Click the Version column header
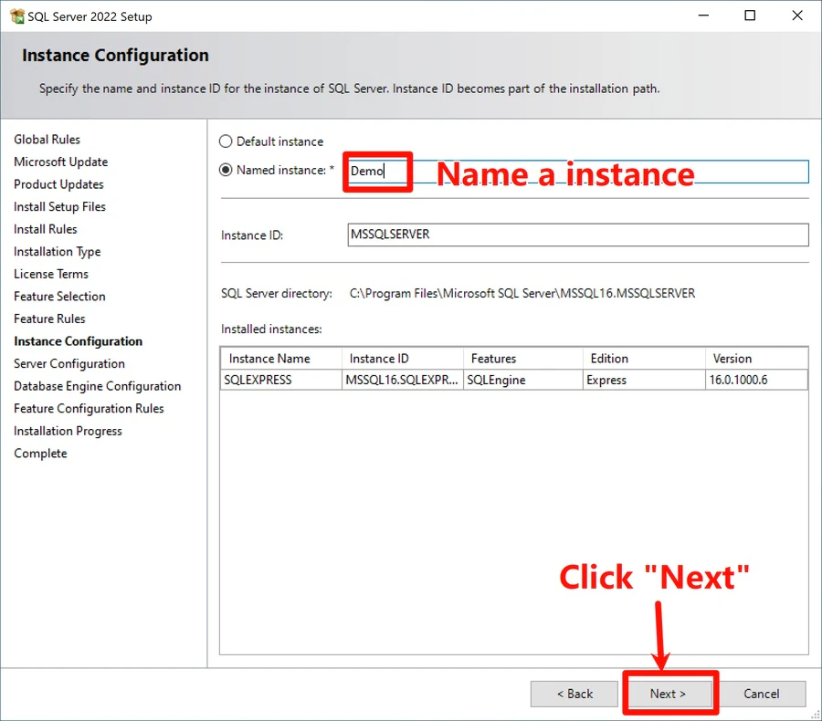Screen dimensions: 822x721 (756, 359)
